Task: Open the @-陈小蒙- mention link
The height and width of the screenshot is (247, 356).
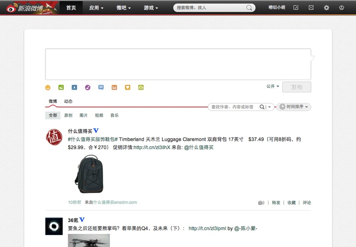Action: coord(246,228)
